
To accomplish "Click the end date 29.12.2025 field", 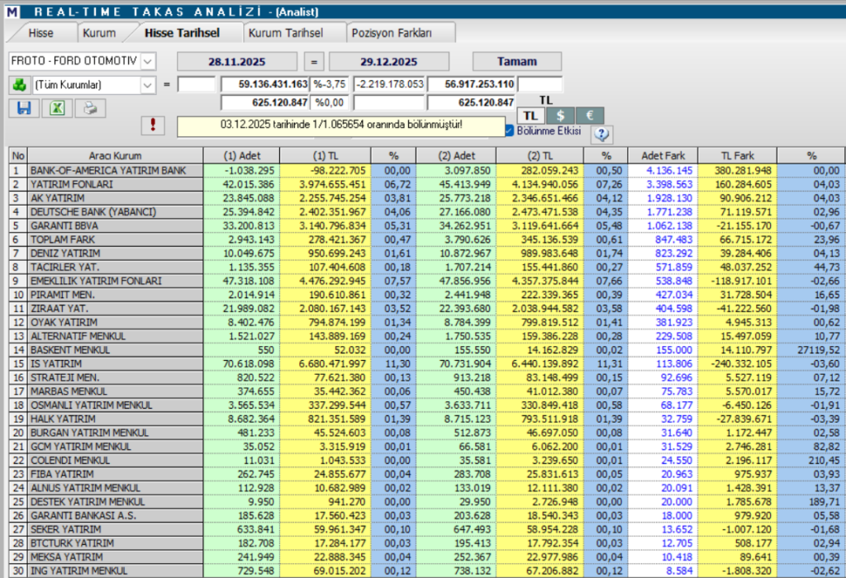I will click(389, 61).
